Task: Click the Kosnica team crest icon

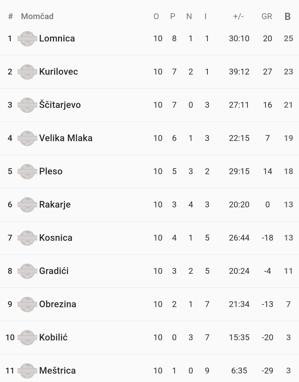Action: pyautogui.click(x=27, y=238)
